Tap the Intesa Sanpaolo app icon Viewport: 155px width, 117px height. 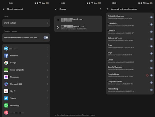click(6, 70)
